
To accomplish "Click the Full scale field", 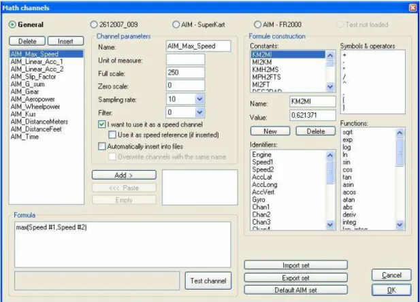I will click(185, 73).
